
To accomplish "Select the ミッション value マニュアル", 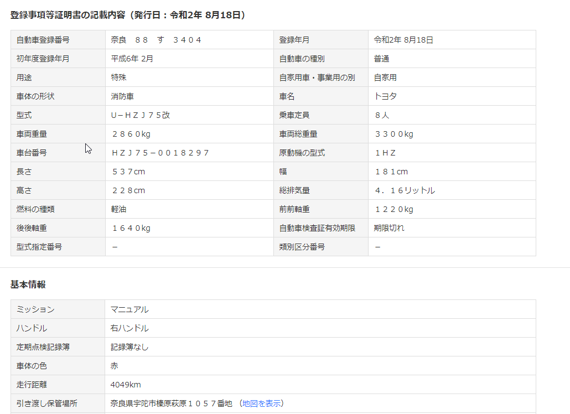I will pyautogui.click(x=129, y=309).
